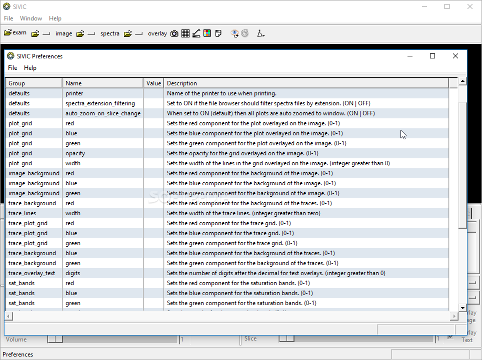The width and height of the screenshot is (482, 360).
Task: Sort by Group column header
Action: tap(34, 83)
